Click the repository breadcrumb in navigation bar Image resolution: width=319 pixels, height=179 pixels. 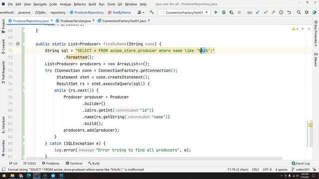click(x=58, y=12)
